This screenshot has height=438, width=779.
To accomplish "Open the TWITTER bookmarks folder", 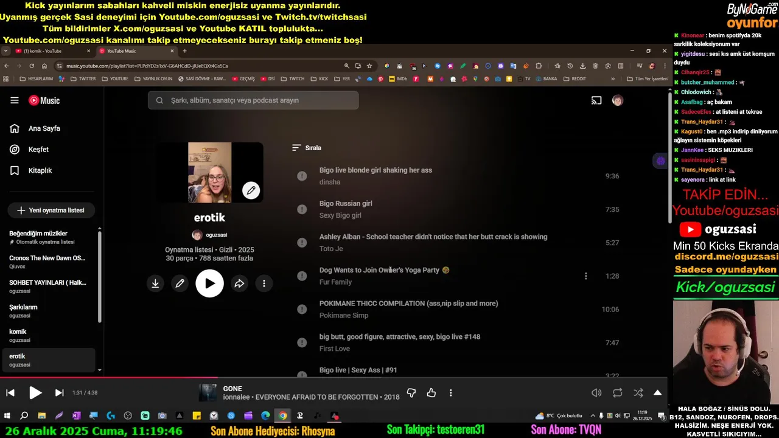I will click(83, 78).
